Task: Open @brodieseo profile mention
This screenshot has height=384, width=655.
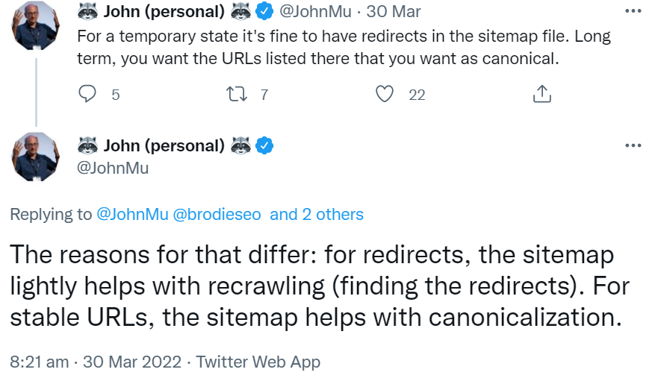Action: [x=217, y=215]
